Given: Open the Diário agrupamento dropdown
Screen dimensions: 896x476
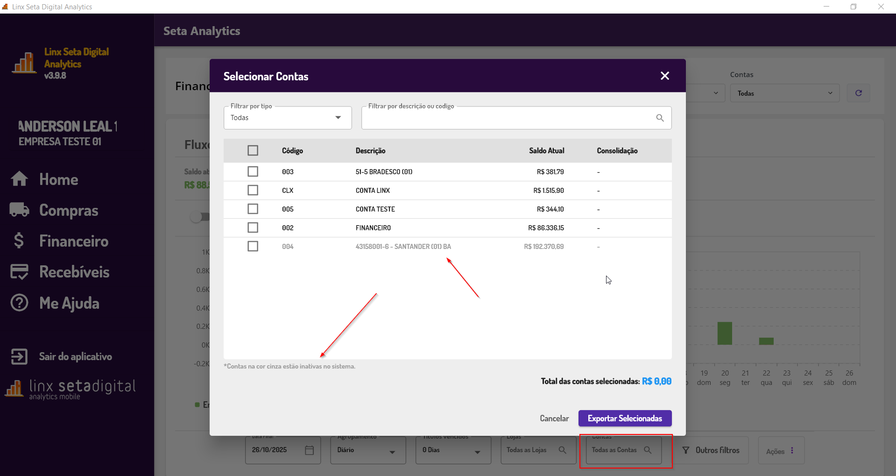Looking at the screenshot, I should (367, 450).
